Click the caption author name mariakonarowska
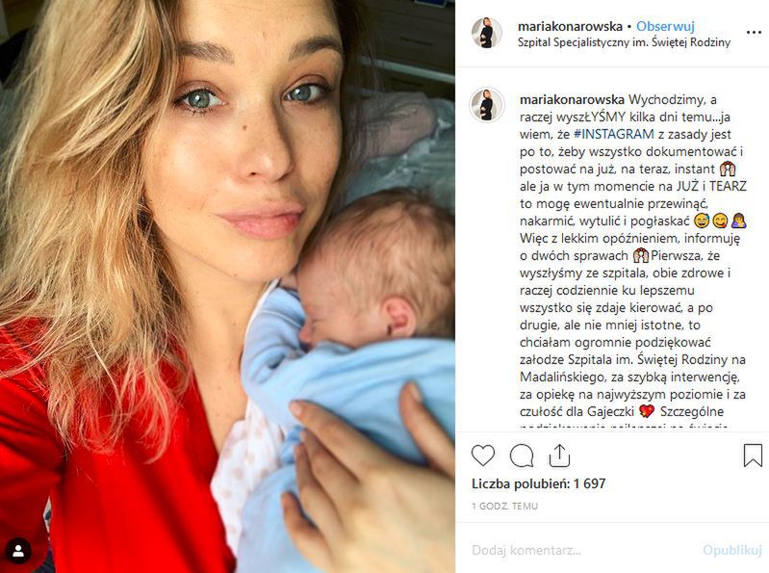This screenshot has width=769, height=573. (x=572, y=100)
